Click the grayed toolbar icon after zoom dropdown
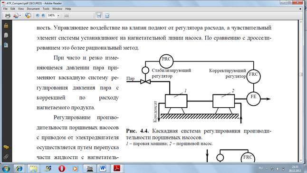 click(x=67, y=16)
